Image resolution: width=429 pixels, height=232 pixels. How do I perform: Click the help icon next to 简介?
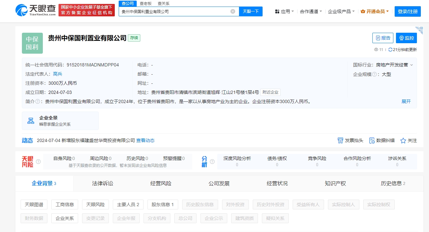[x=38, y=102]
